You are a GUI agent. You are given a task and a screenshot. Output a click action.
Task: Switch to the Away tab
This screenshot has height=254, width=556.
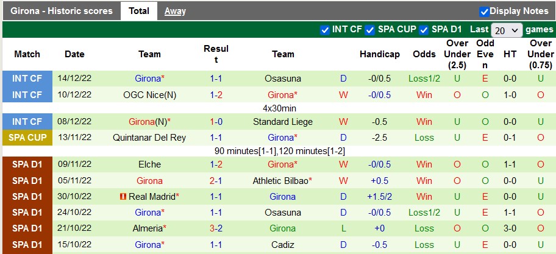point(176,11)
